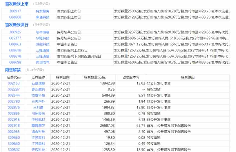Open the 川恒股份 stock name link
This screenshot has height=152, width=236.
38,114
